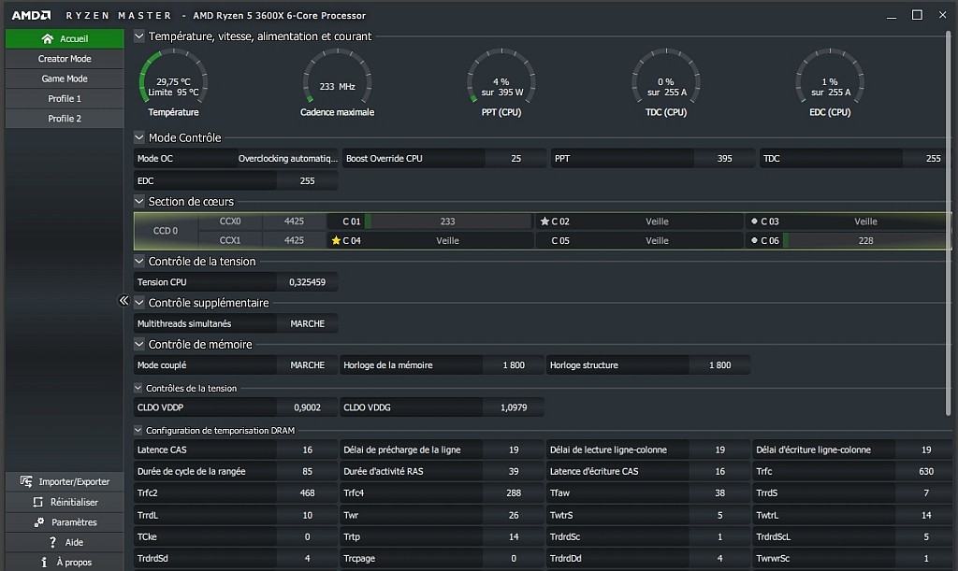Image resolution: width=958 pixels, height=571 pixels.
Task: Toggle Mode couplé MARCHE value
Action: click(307, 364)
